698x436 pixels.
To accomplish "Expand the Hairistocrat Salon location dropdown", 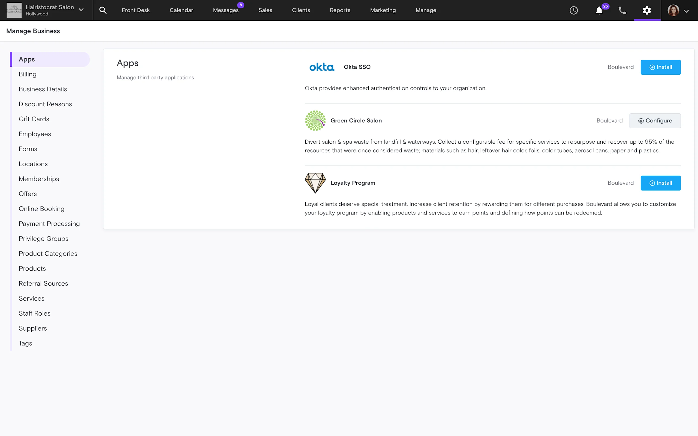I will pyautogui.click(x=81, y=10).
